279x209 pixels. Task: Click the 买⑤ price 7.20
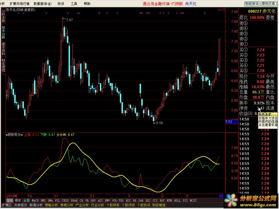261,71
